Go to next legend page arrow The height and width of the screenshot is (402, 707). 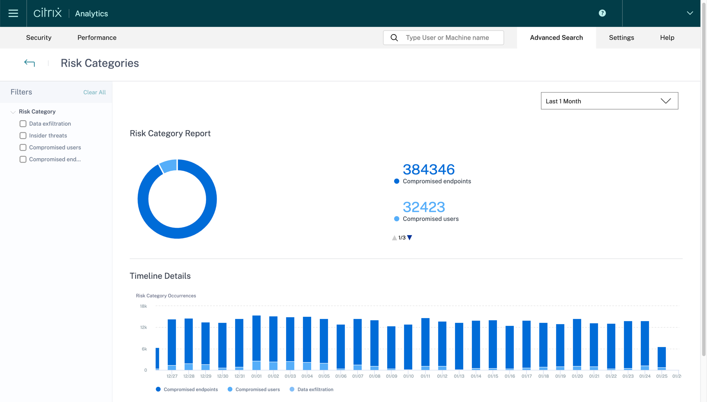click(x=410, y=238)
